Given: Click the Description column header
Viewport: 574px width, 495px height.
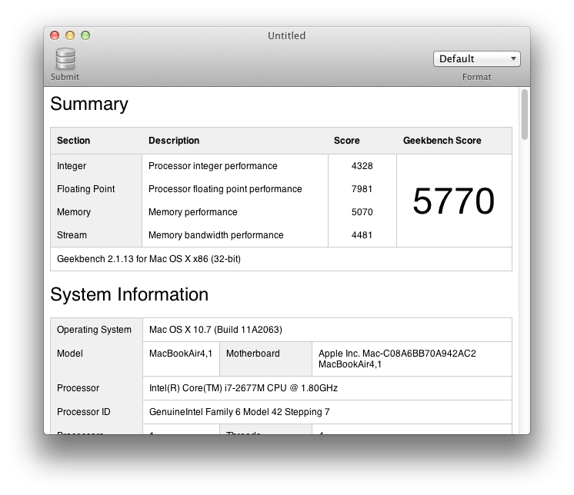Looking at the screenshot, I should 174,141.
